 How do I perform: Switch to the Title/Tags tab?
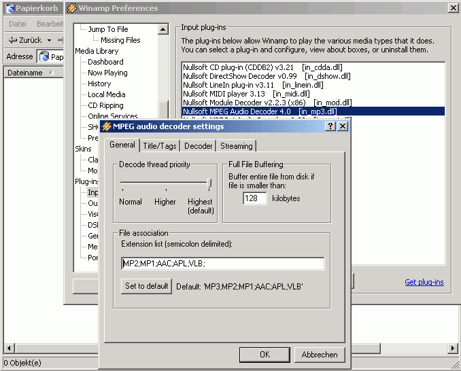pos(160,146)
